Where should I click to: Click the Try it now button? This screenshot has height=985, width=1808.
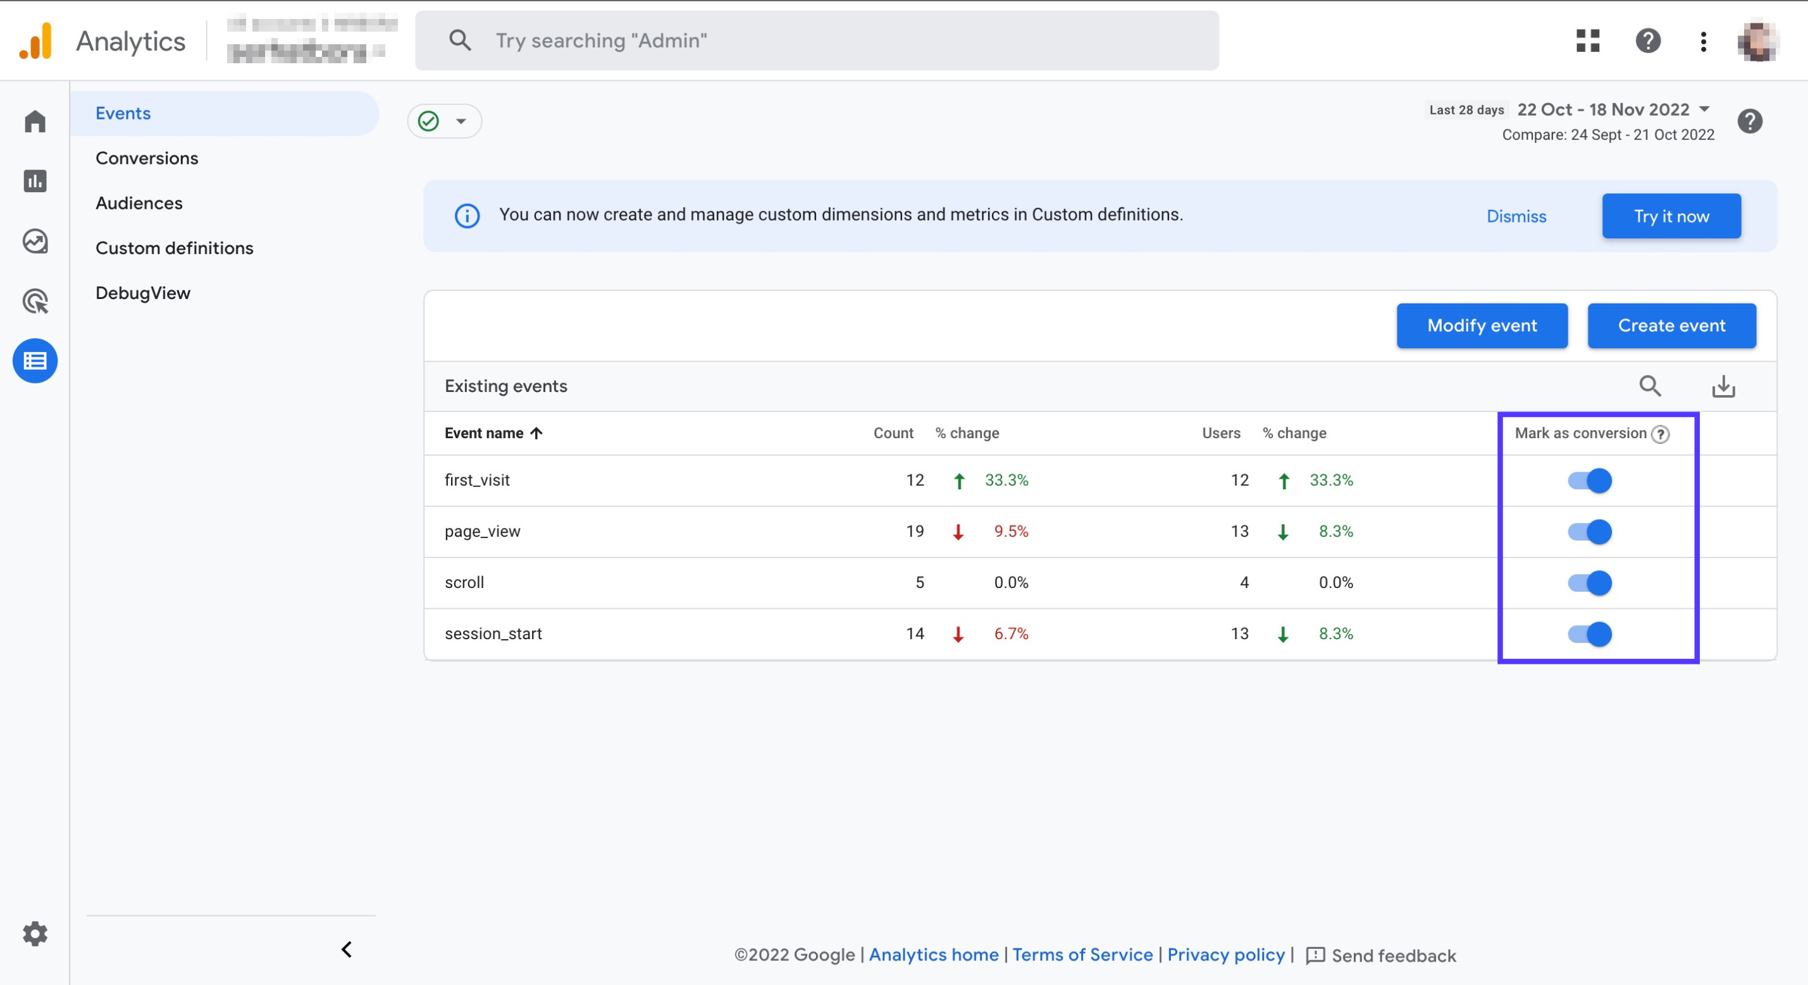pos(1672,215)
